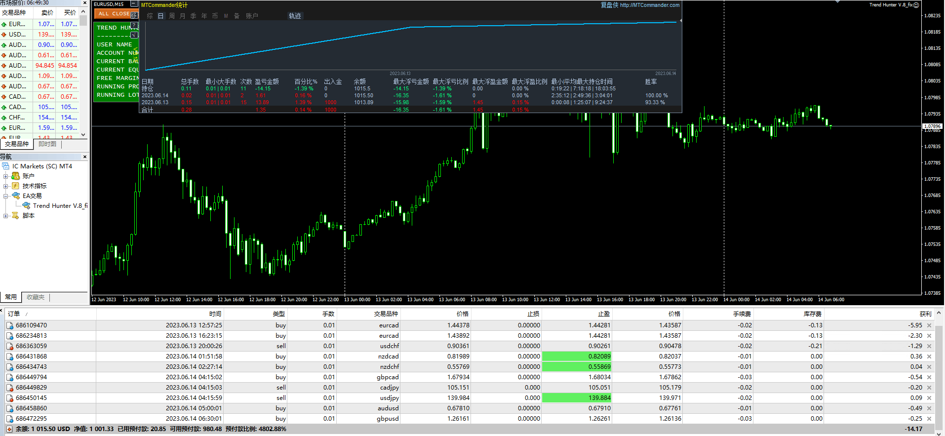The width and height of the screenshot is (945, 436).
Task: Click the Trend Hunter V.8 EA icon in navigator
Action: pos(27,206)
